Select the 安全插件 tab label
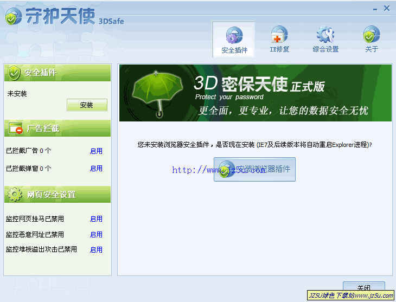396x302 pixels. pos(234,50)
